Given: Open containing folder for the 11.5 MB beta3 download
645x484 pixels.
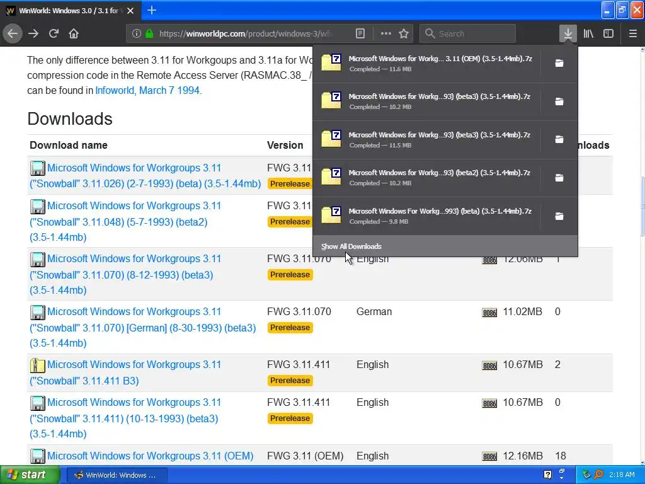Looking at the screenshot, I should [x=559, y=139].
